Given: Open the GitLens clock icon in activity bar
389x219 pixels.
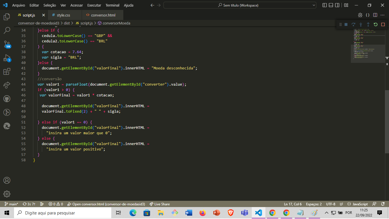Looking at the screenshot, I should pos(7,112).
